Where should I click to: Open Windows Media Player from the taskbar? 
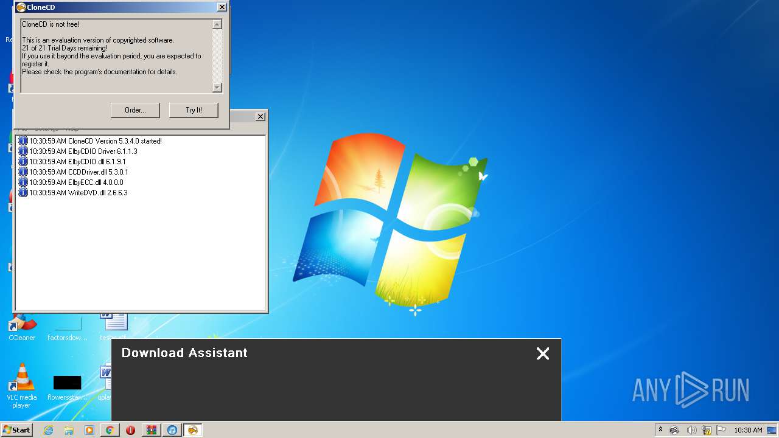89,430
